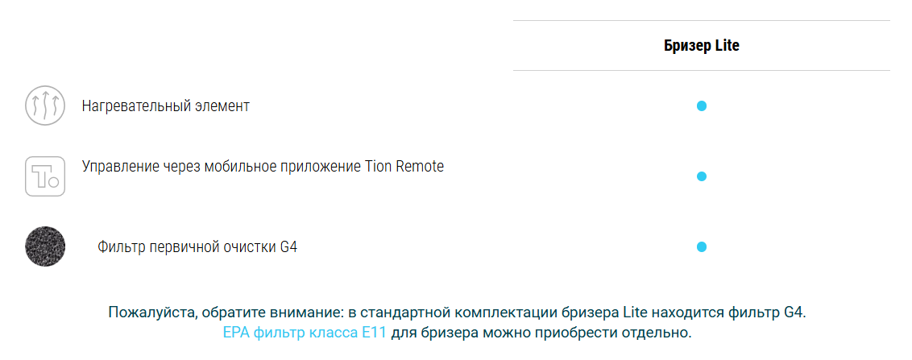Viewport: 912px width, 360px height.
Task: Select the Бризер Lite column header
Action: 701,46
